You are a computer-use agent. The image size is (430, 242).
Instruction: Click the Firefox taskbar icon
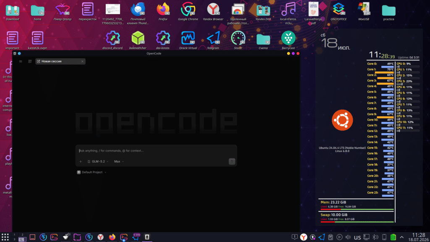click(112, 237)
